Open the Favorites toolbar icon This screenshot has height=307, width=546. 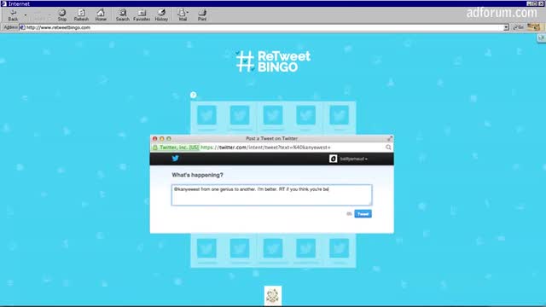(x=142, y=15)
